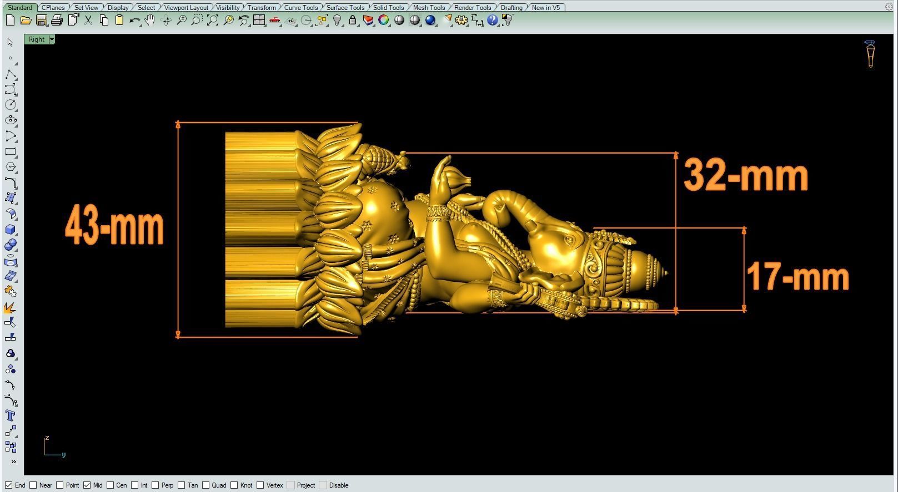Switch to the Viewport Layout tab
Screen dimensions: 898x492
186,8
